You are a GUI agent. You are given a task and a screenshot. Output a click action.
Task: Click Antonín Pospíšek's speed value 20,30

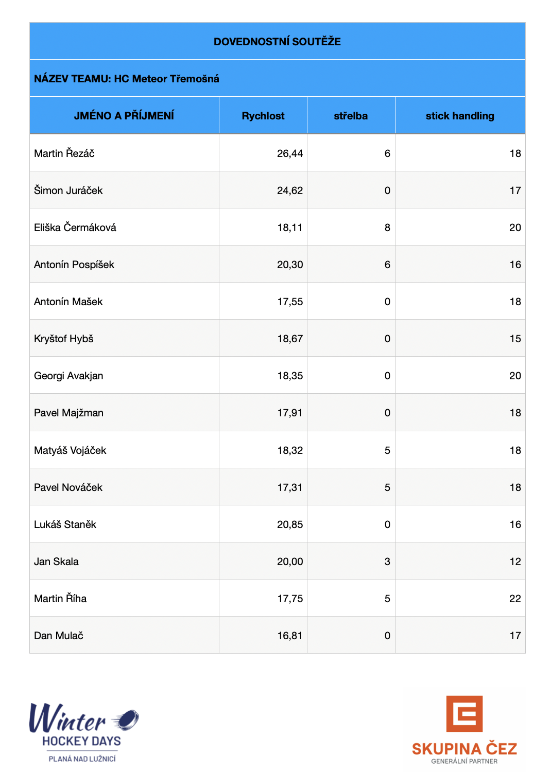(290, 265)
